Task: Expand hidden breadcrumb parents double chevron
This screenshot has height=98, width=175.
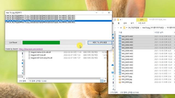Action: tap(127, 28)
